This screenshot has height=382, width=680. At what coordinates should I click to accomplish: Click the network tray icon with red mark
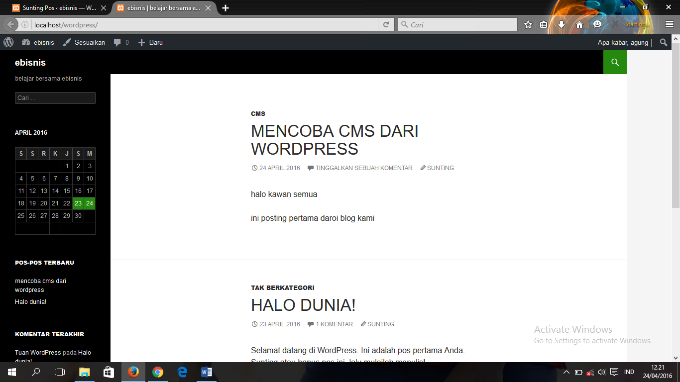[x=590, y=372]
